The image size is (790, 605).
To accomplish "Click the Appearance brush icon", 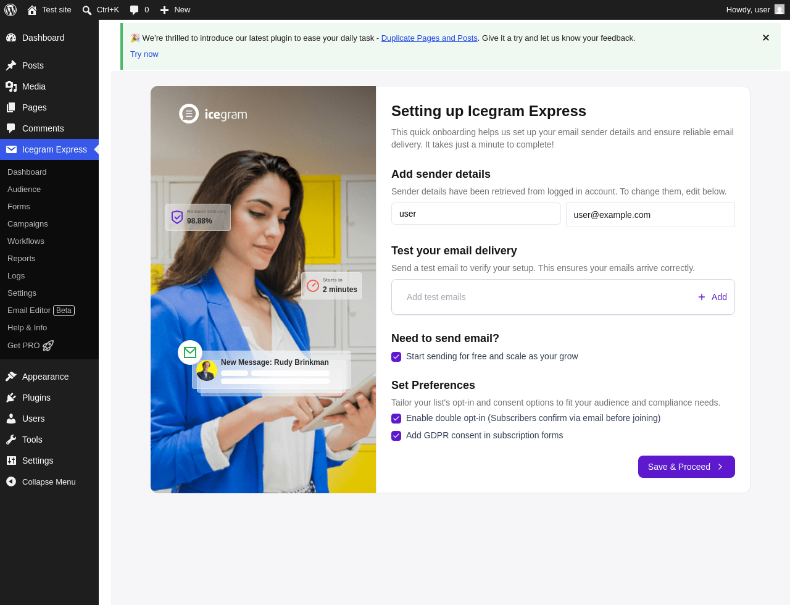I will coord(11,377).
